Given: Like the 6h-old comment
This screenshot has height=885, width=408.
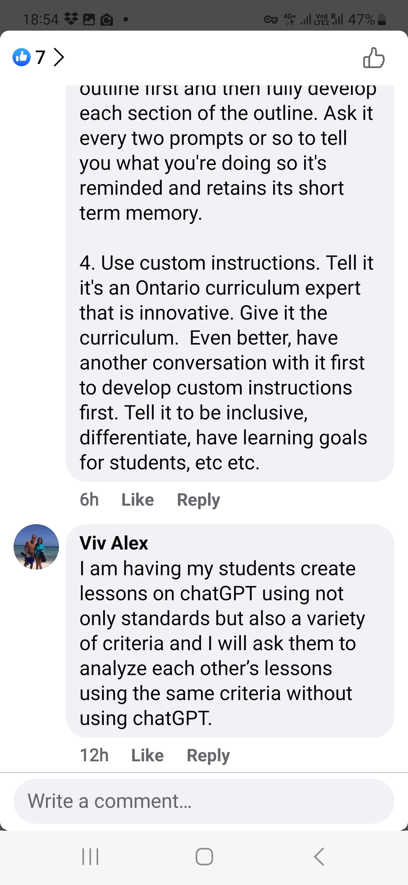Looking at the screenshot, I should (x=138, y=500).
